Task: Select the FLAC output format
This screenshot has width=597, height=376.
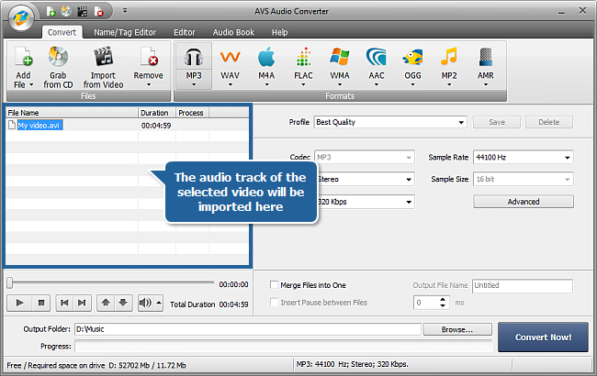Action: (303, 62)
